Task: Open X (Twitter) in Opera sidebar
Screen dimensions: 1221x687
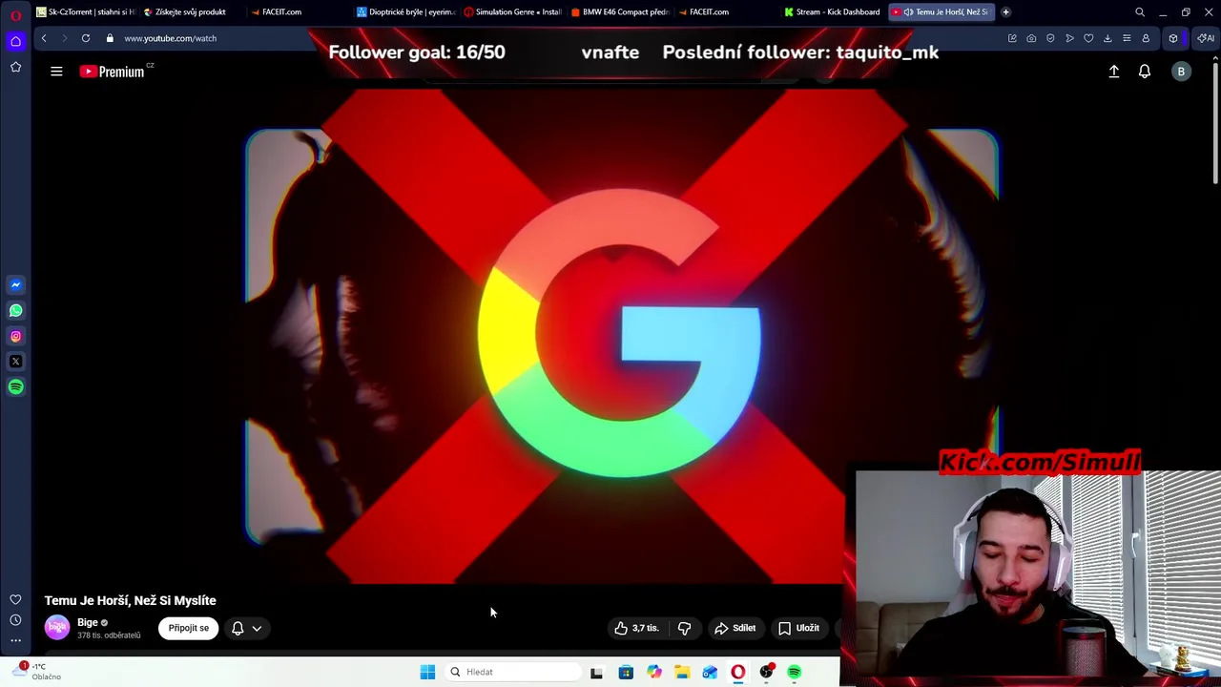Action: coord(15,362)
